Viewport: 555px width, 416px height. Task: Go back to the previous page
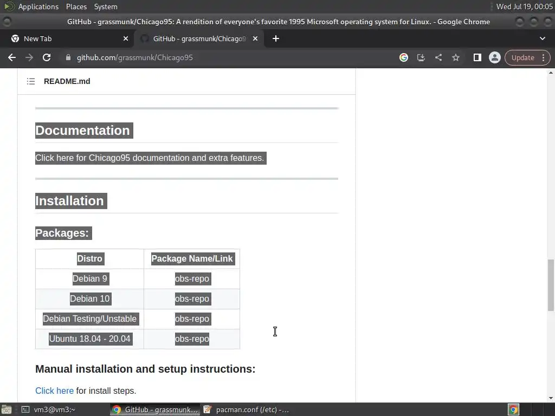click(12, 57)
